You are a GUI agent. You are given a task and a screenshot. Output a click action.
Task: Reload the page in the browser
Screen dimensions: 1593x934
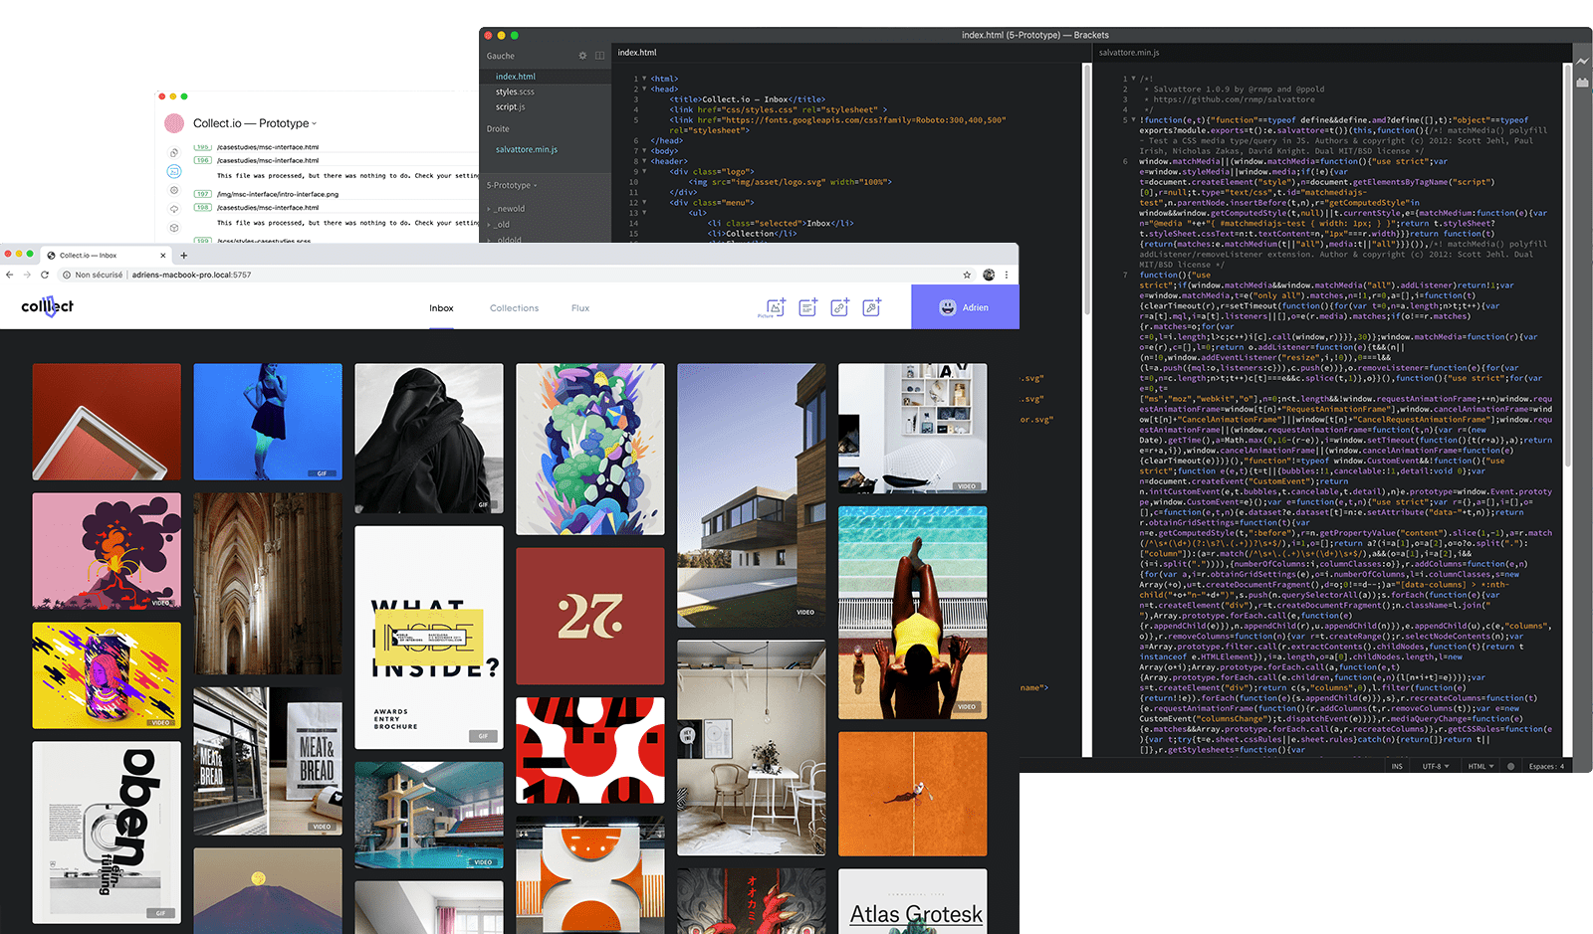(45, 275)
